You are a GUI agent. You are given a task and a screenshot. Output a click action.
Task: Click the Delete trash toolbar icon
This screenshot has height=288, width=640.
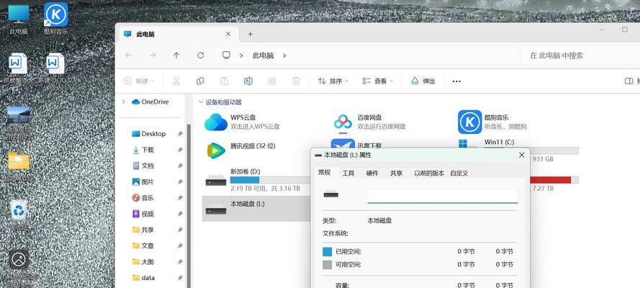tap(297, 81)
